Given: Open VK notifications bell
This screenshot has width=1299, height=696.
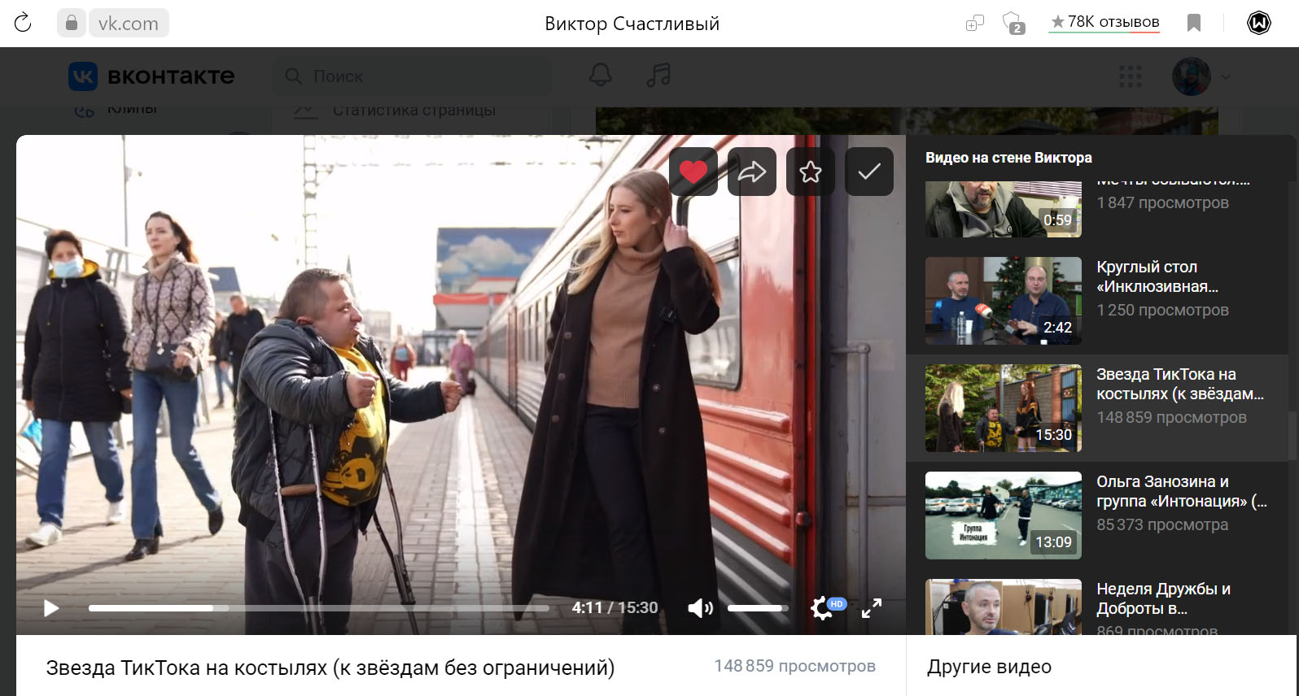Looking at the screenshot, I should pyautogui.click(x=601, y=76).
